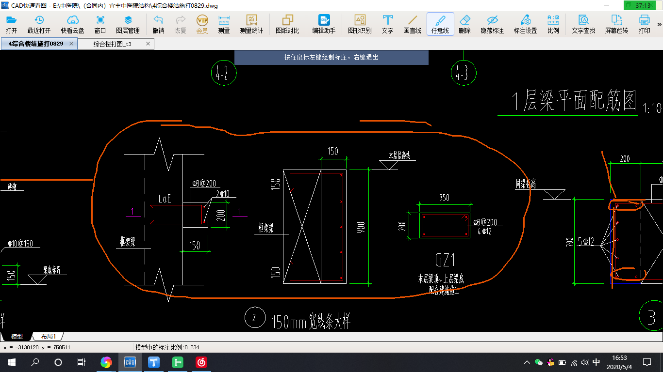Click the 150mm宽线条大样 caption
Viewport: 663px width, 372px height.
[x=311, y=321]
